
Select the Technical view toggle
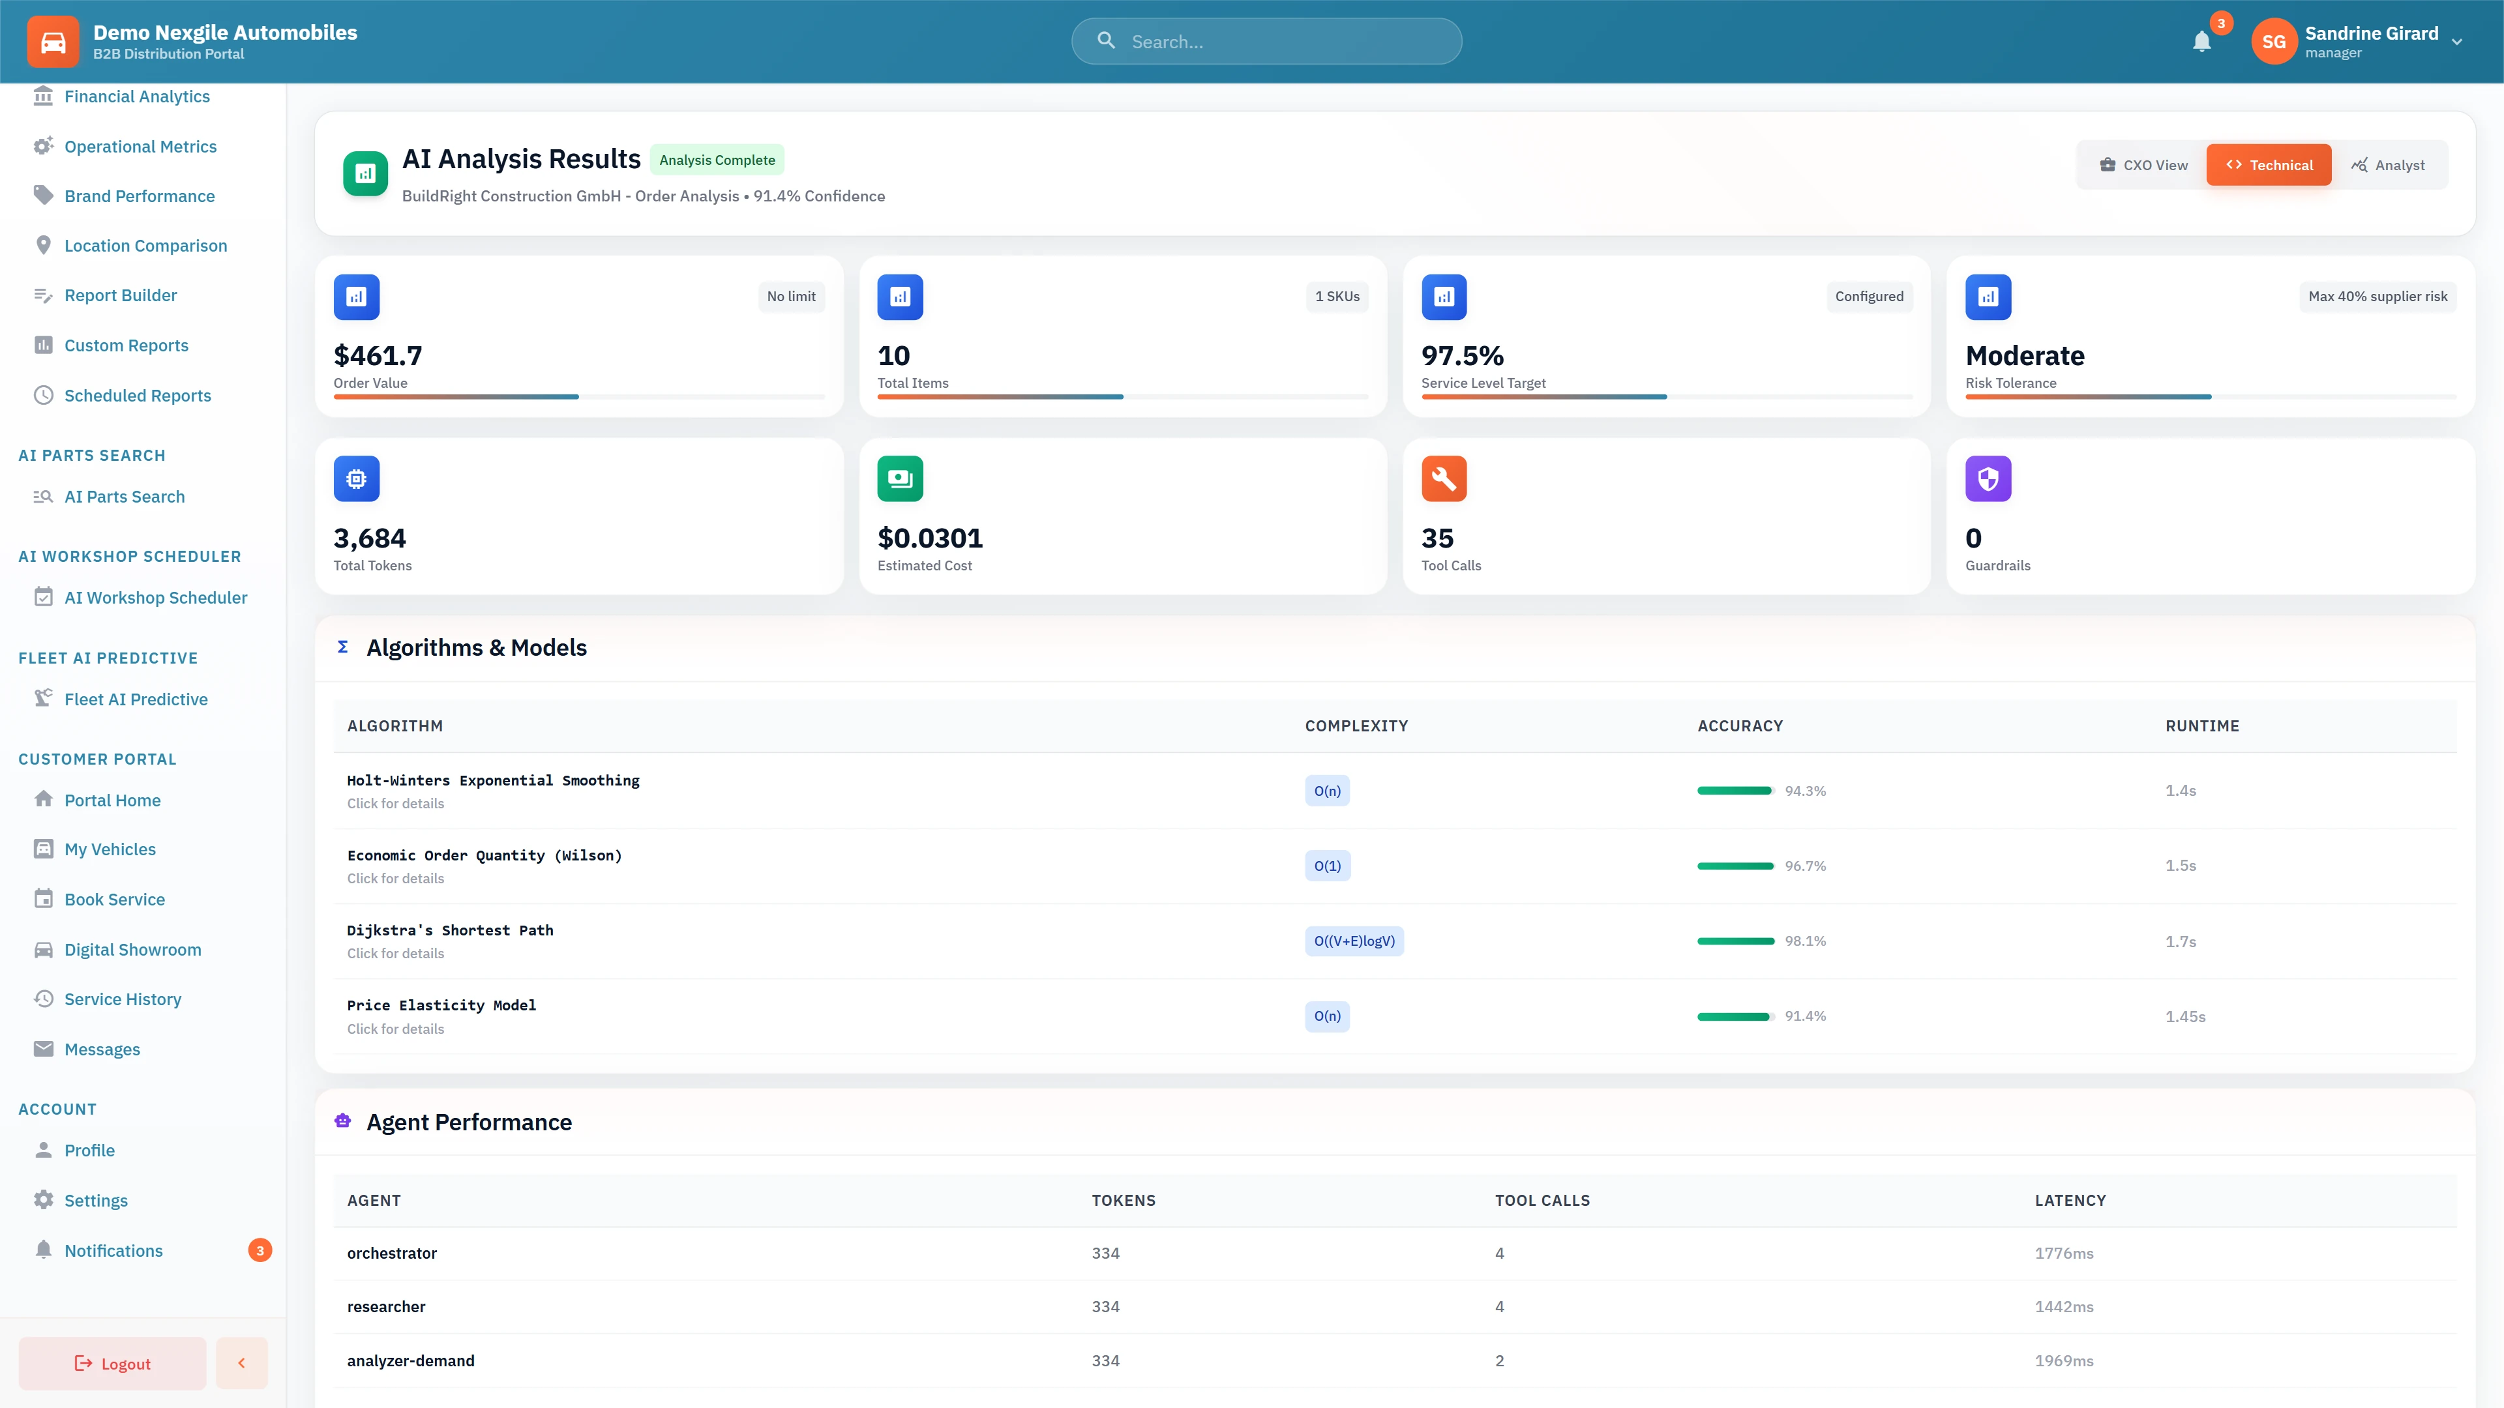(2269, 165)
